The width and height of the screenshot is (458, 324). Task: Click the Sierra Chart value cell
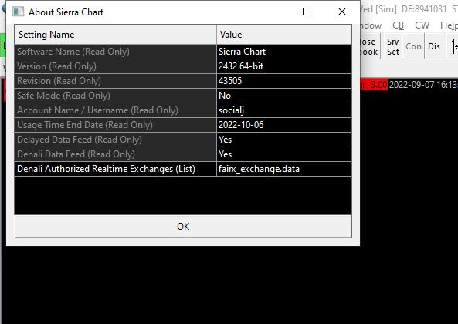click(x=284, y=52)
